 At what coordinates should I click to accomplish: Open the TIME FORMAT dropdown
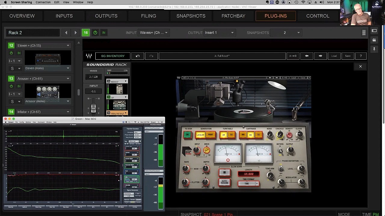248,184
